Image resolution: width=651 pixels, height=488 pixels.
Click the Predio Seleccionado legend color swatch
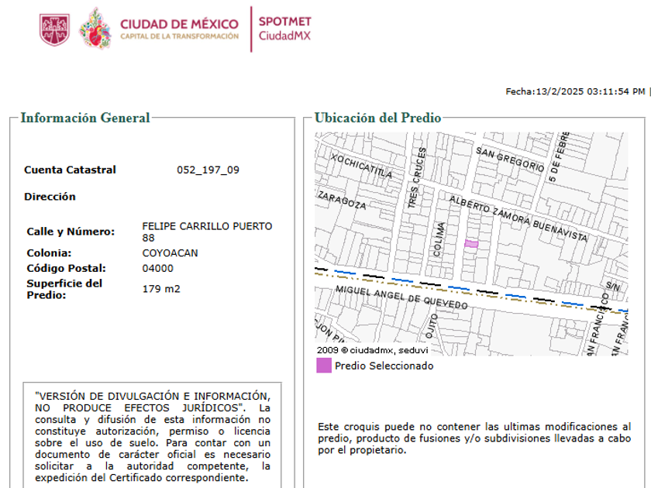click(323, 366)
